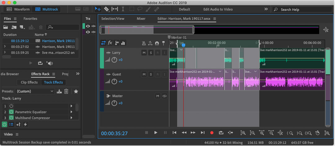
Task: Switch to Multitrack view
Action: (46, 9)
